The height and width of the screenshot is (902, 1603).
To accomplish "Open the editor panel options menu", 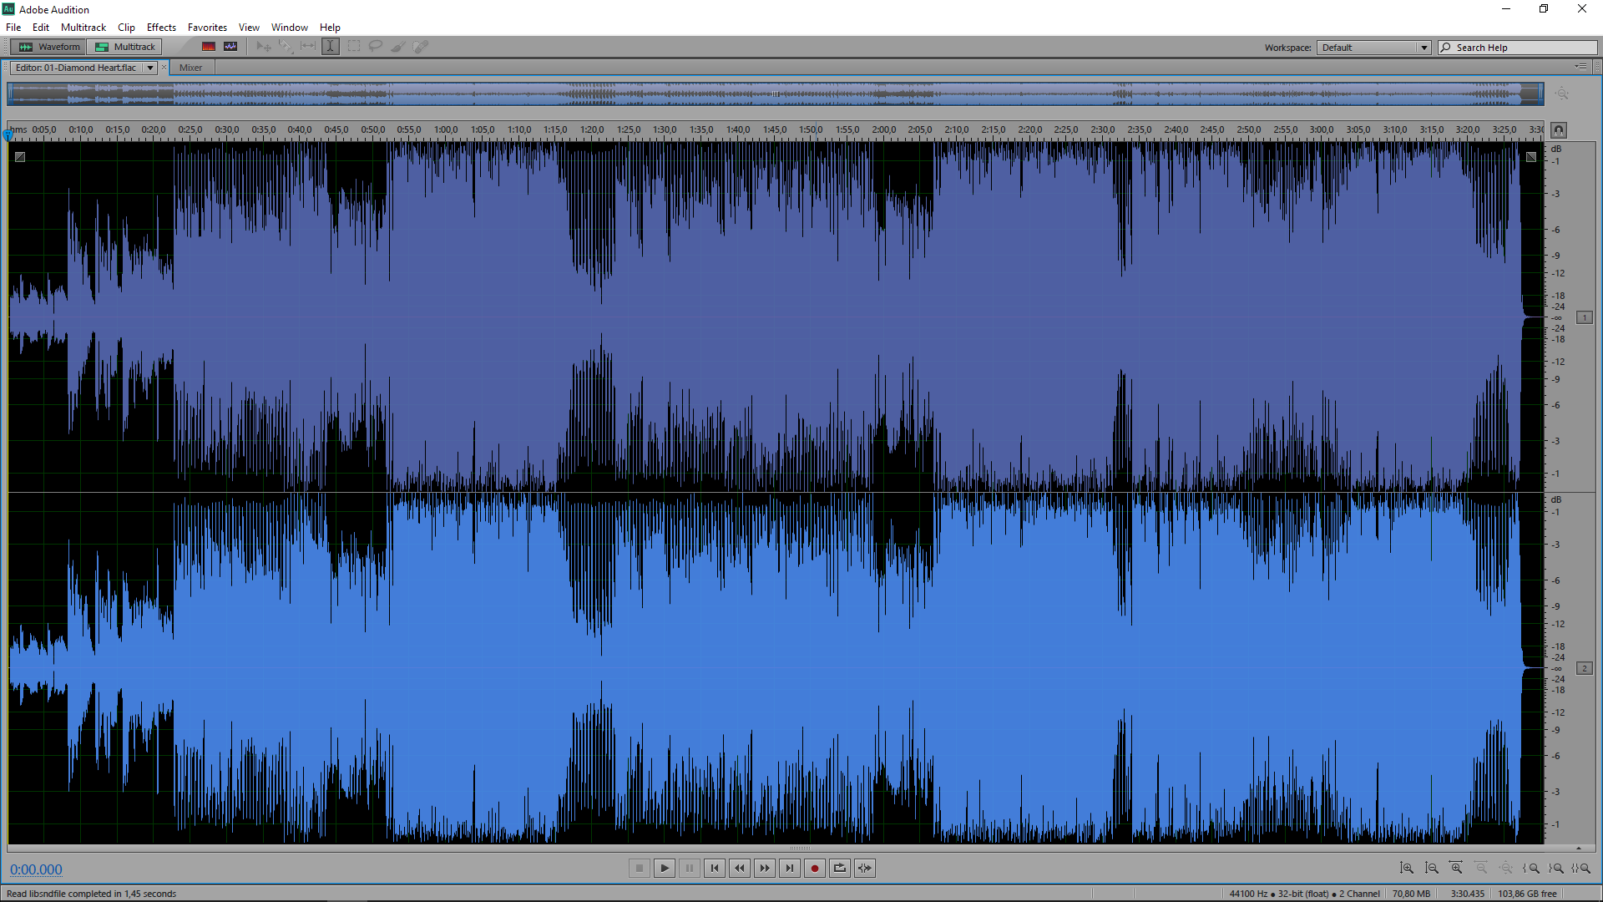I will click(1580, 67).
